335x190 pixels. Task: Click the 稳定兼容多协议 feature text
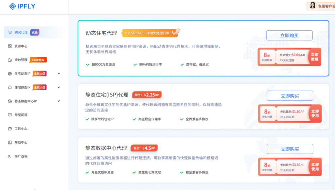(197, 172)
